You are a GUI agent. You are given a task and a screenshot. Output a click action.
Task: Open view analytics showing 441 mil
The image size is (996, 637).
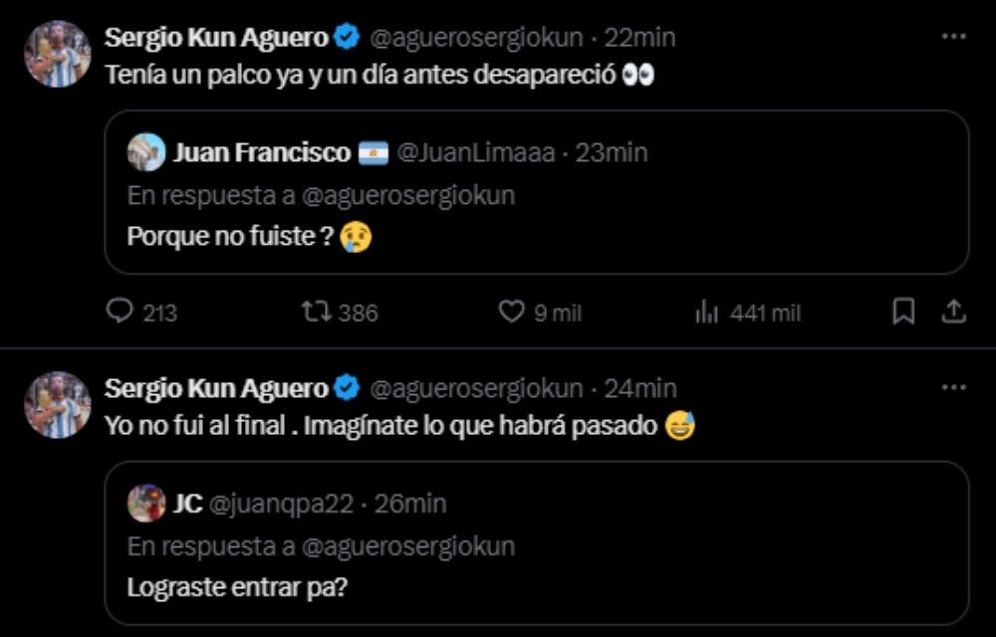click(706, 313)
